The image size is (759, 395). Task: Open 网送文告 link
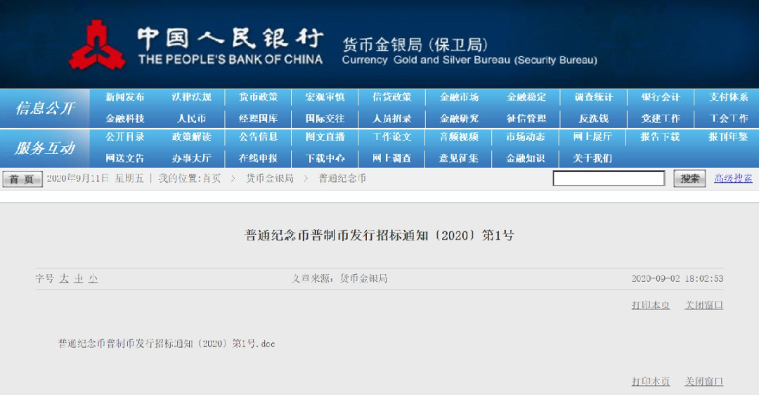[125, 158]
